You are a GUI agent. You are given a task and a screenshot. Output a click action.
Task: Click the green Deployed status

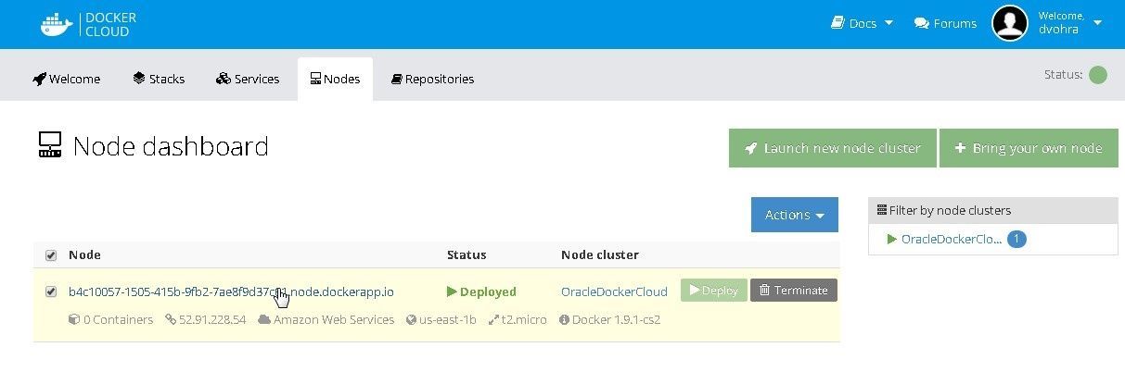pos(481,291)
